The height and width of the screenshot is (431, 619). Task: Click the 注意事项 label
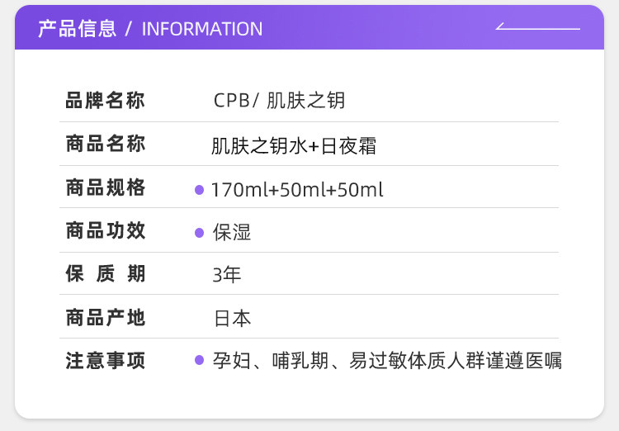coord(106,361)
